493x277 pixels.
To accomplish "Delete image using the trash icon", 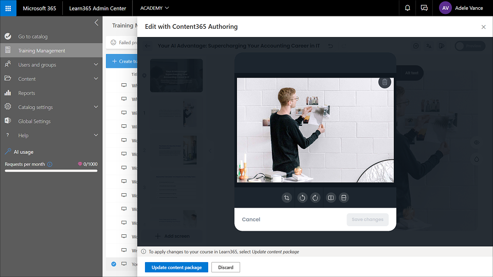I will 384,82.
